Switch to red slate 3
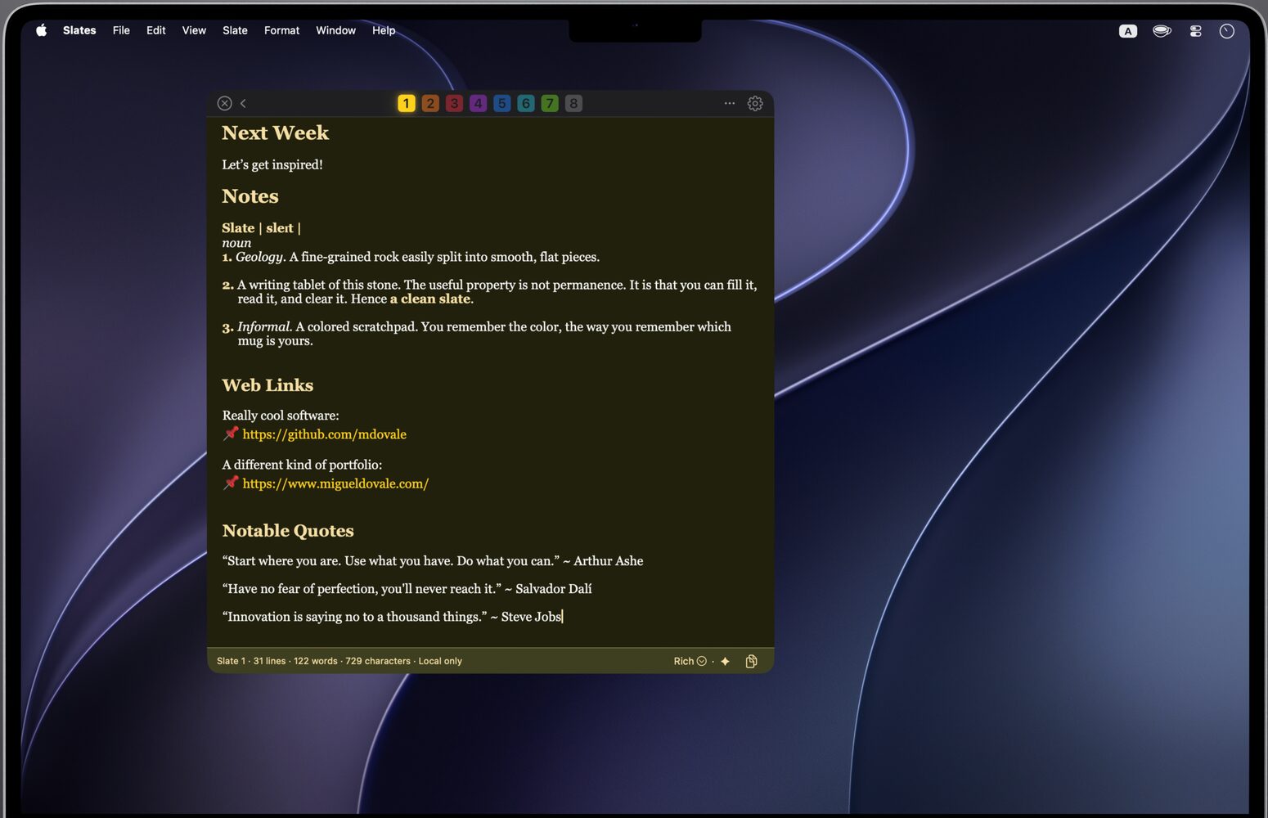The height and width of the screenshot is (818, 1268). pos(454,103)
